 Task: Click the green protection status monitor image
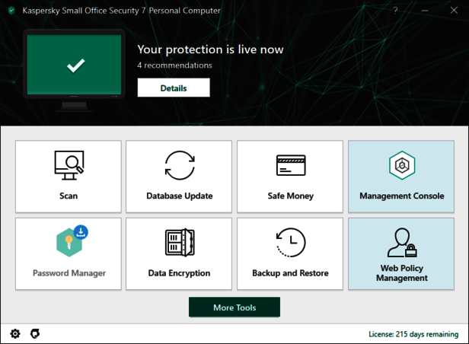(74, 66)
